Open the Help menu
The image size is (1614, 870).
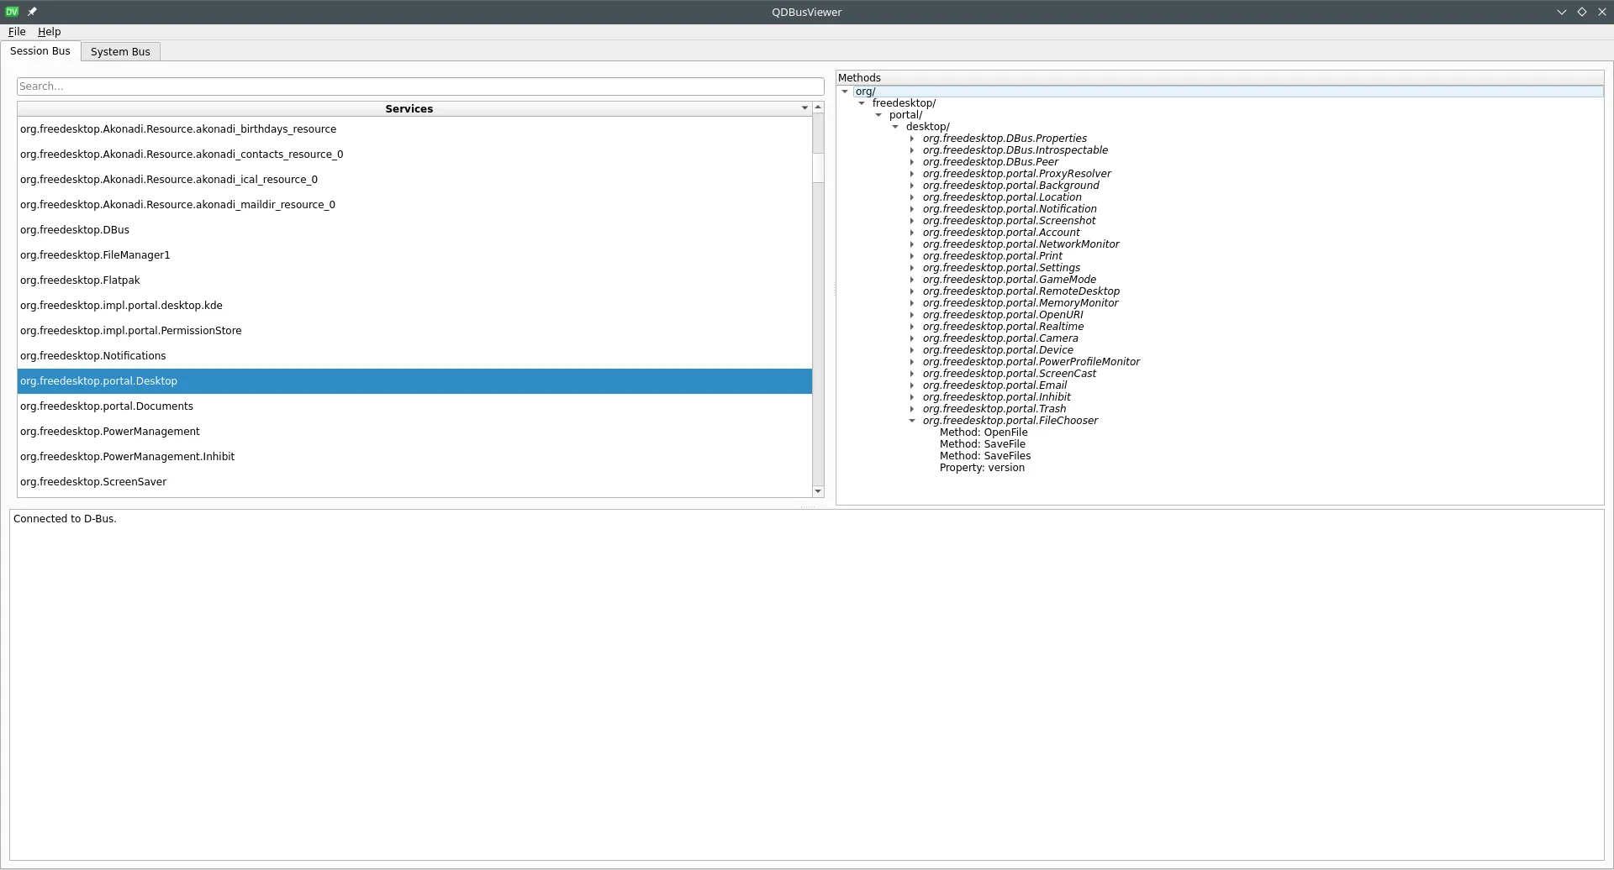pyautogui.click(x=49, y=32)
